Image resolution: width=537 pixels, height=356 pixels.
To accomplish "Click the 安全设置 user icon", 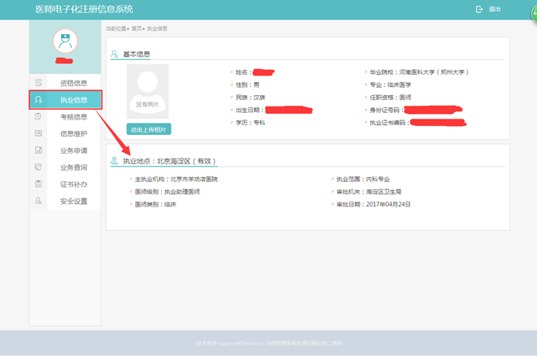I will point(38,201).
